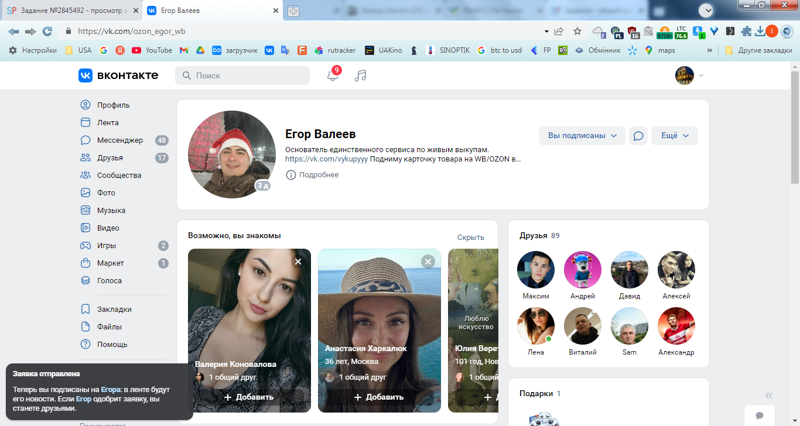Open the Gmail bookmark icon
Screen dimensions: 800x426
184,50
